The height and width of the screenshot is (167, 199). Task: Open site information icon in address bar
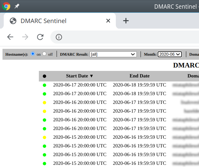coord(59,37)
